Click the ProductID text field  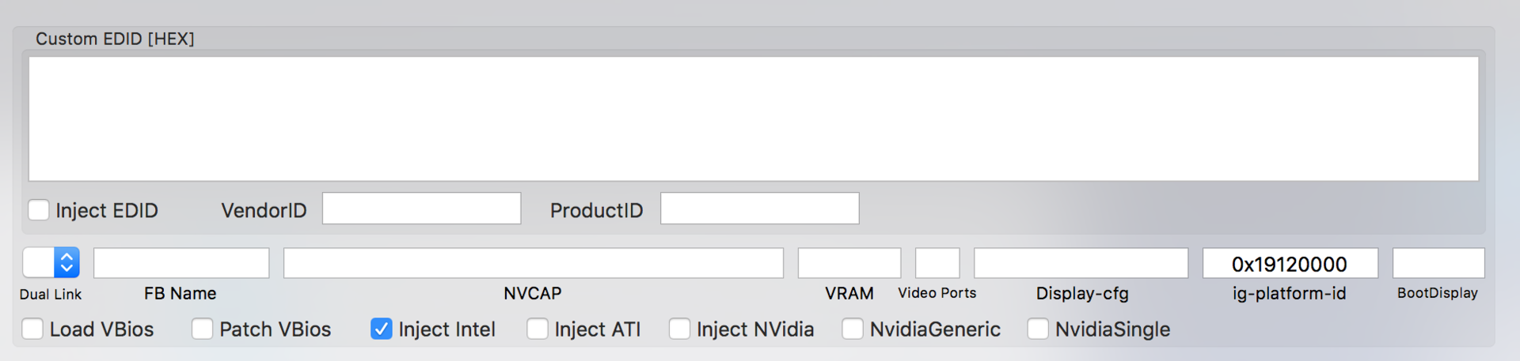click(x=759, y=209)
